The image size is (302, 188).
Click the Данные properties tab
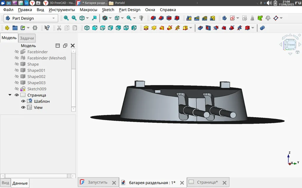[x=20, y=183]
